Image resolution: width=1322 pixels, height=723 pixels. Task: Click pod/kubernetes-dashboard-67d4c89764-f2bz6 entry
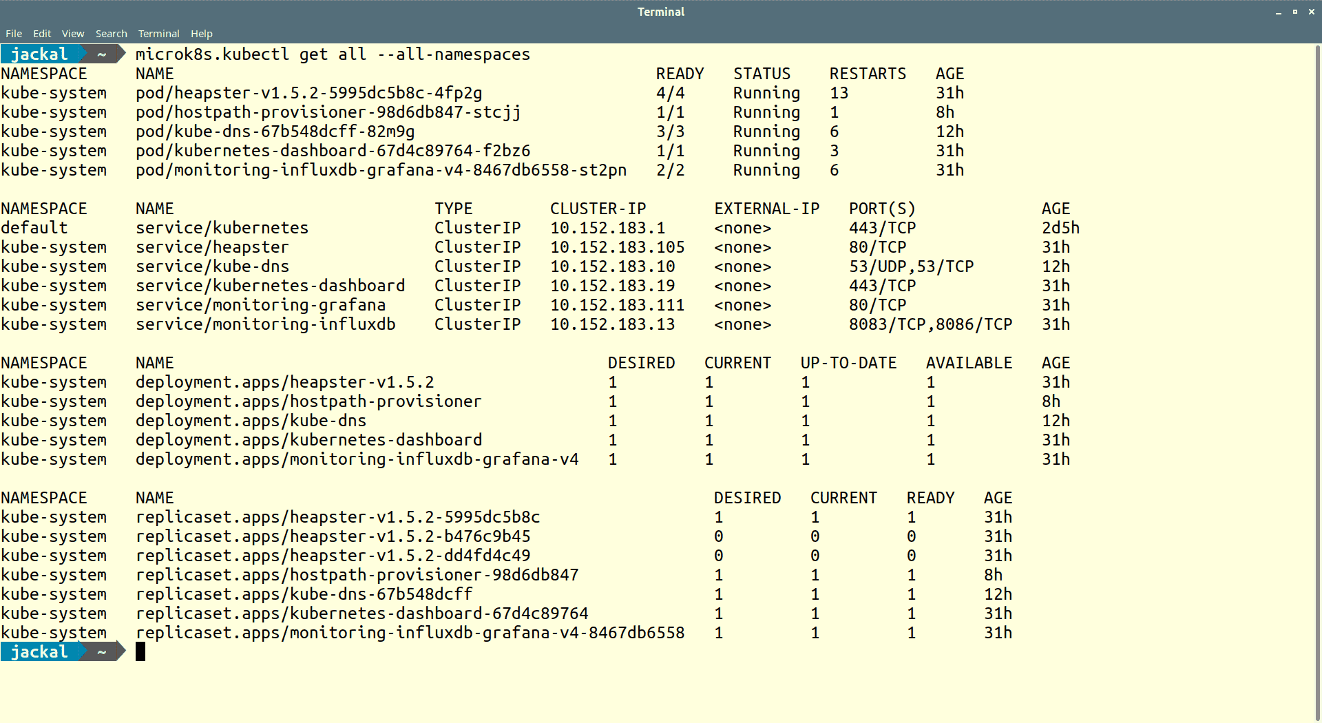point(333,151)
